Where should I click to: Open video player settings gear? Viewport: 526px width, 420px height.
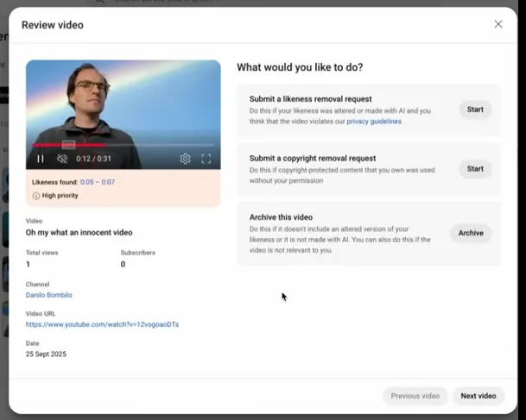click(x=185, y=159)
